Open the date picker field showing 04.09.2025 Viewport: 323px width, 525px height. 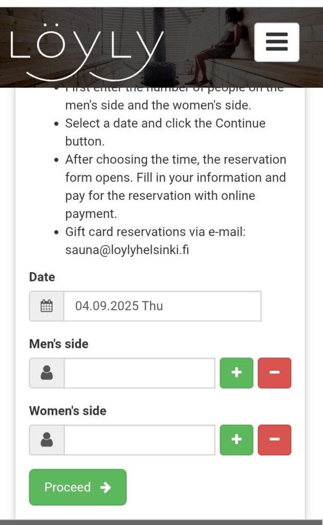click(x=162, y=306)
